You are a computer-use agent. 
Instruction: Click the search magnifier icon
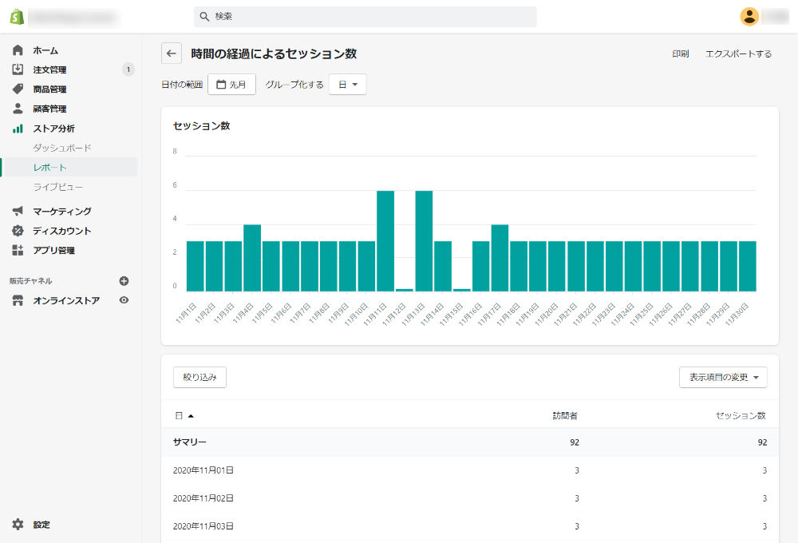pos(204,17)
